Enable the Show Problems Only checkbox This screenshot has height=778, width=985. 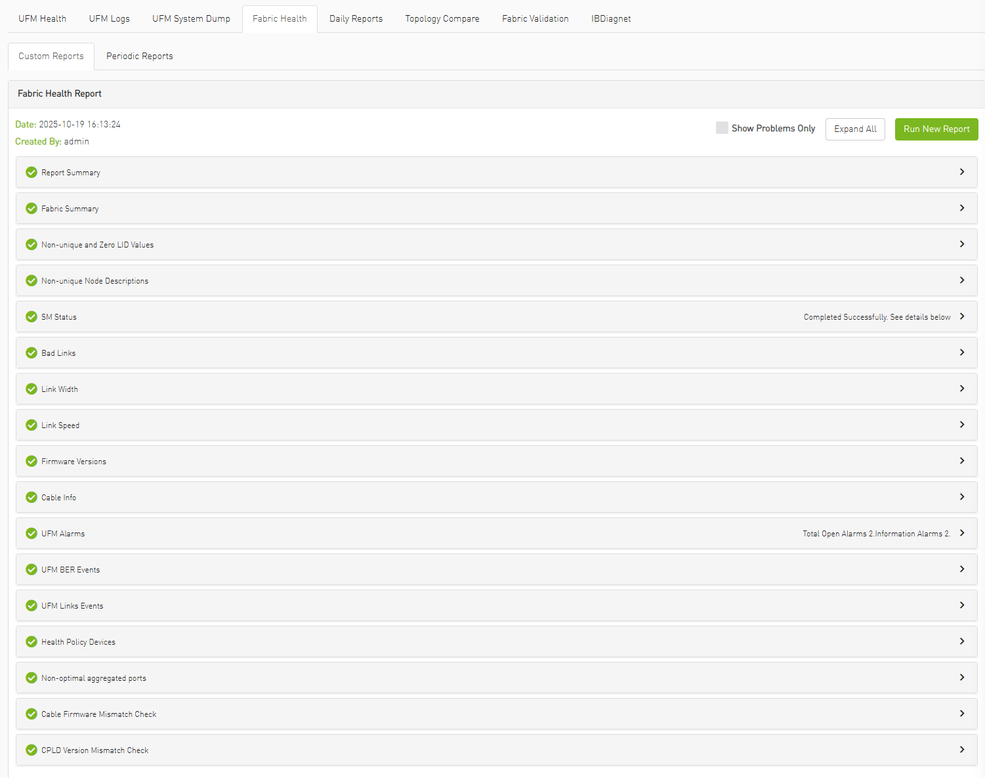click(722, 128)
